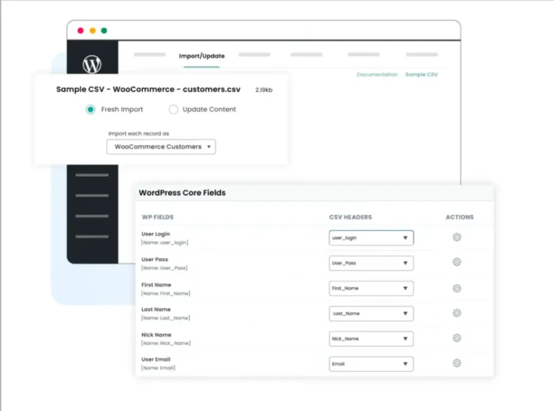
Task: Open the user_login CSV header dropdown
Action: click(371, 237)
